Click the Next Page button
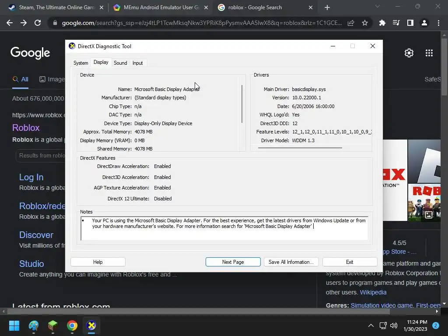Screen dimensions: 448x336 [x=233, y=262]
